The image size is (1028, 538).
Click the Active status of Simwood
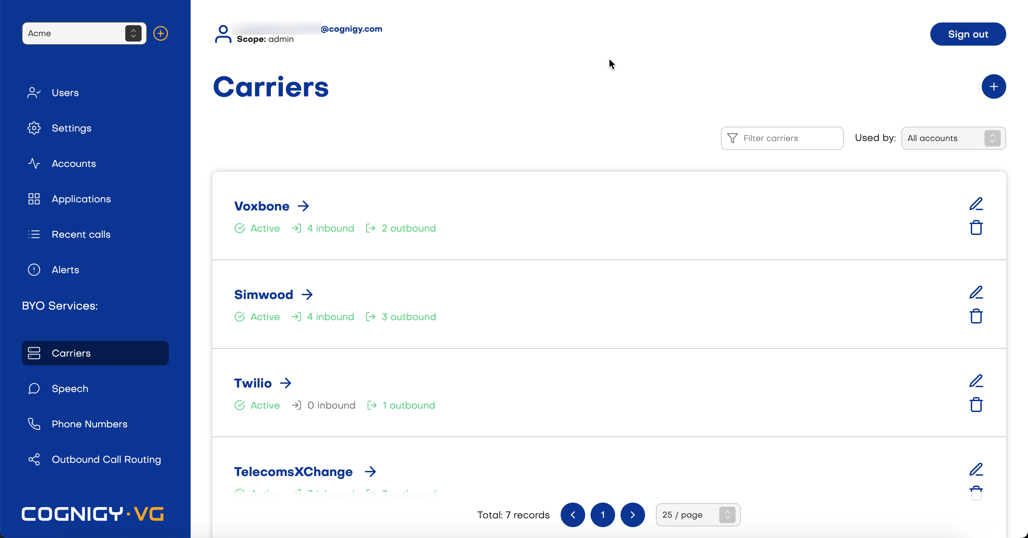[x=257, y=317]
